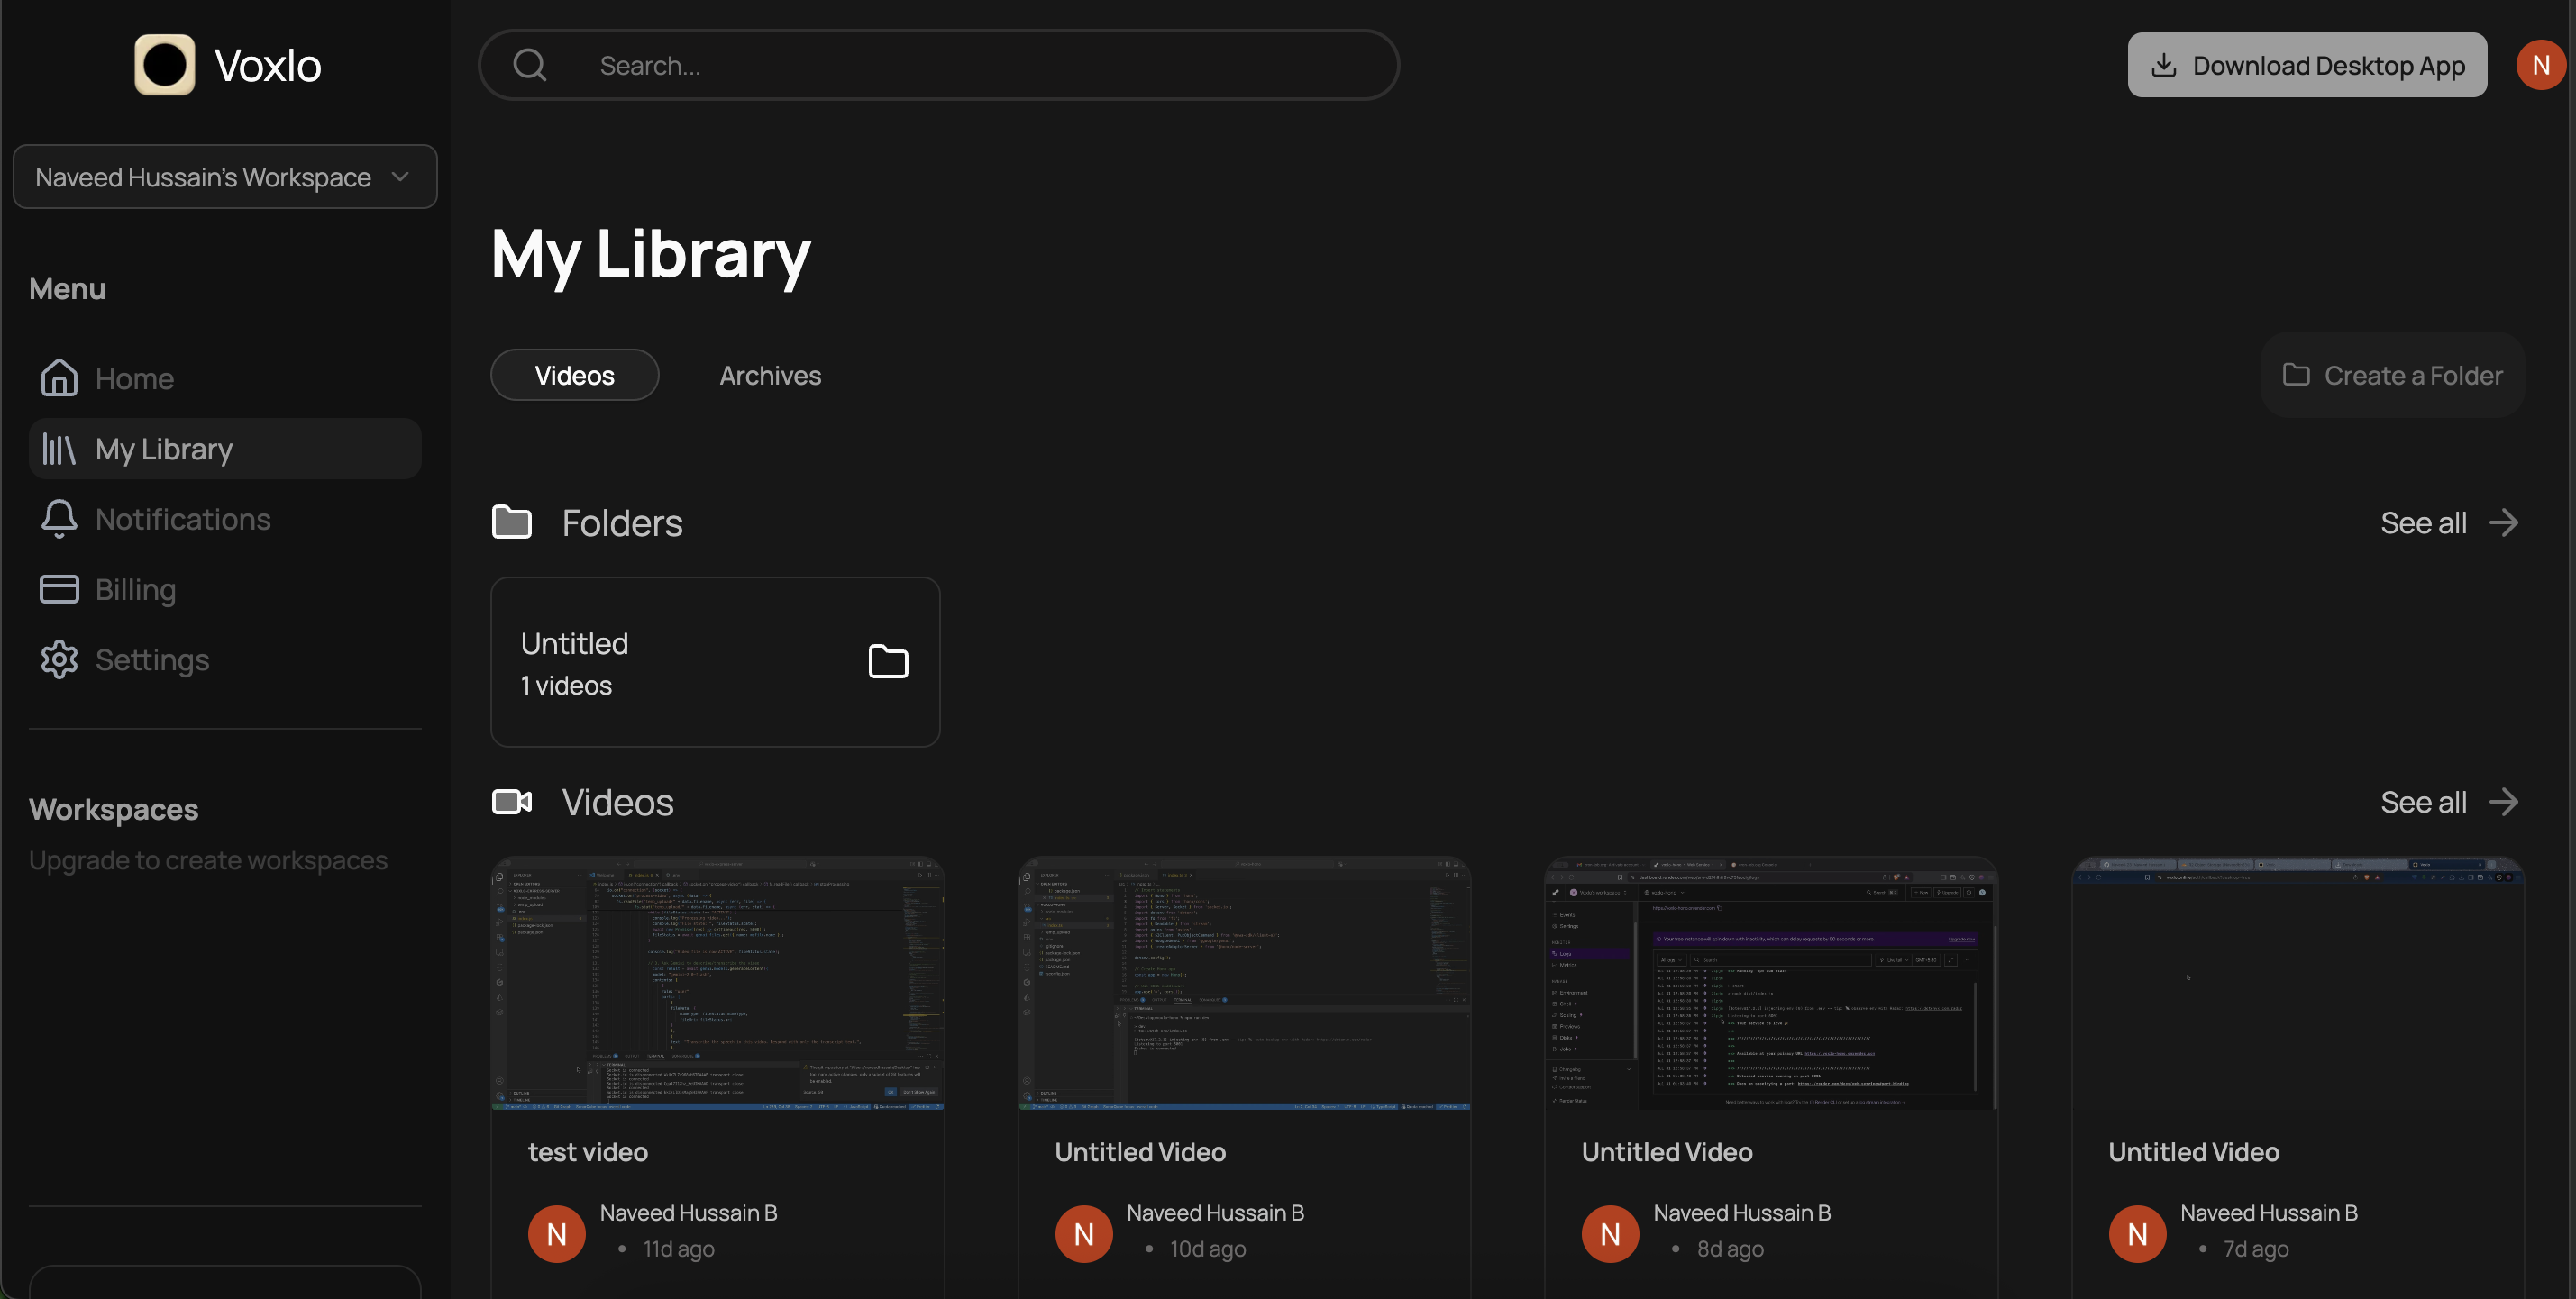Select the Videos tab
2576x1299 pixels.
pyautogui.click(x=574, y=375)
